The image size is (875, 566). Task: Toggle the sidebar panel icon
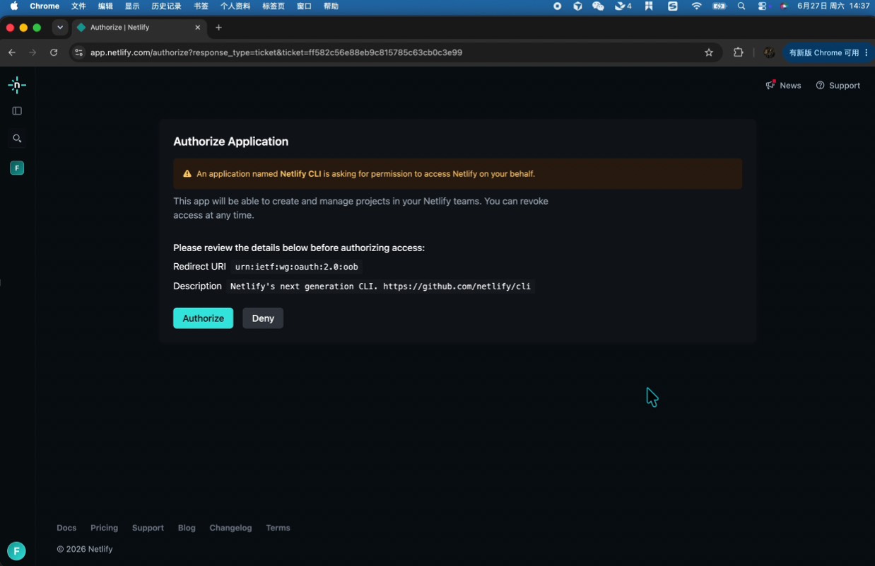17,111
